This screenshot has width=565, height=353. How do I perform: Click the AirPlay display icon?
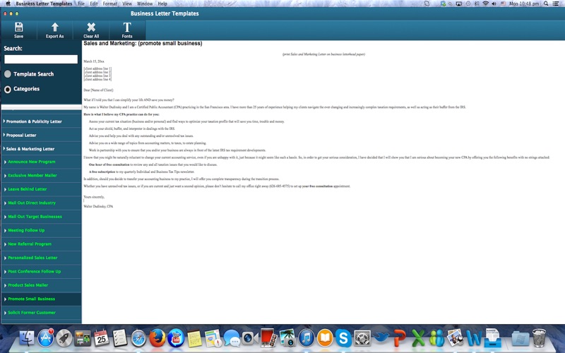458,4
